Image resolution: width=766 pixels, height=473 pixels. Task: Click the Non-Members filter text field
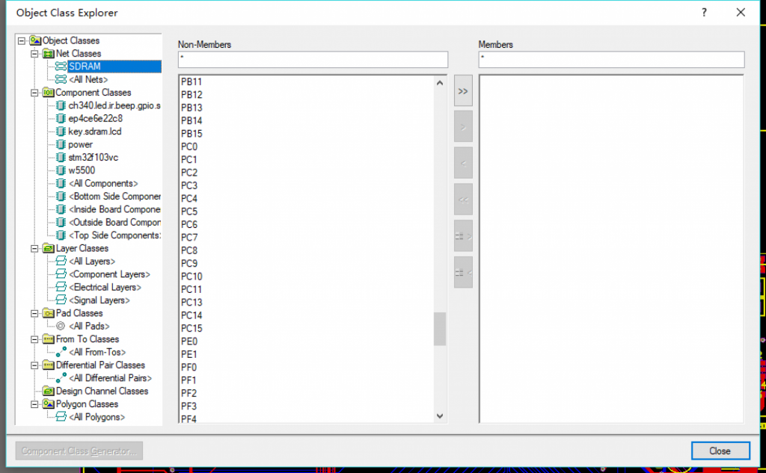click(313, 59)
